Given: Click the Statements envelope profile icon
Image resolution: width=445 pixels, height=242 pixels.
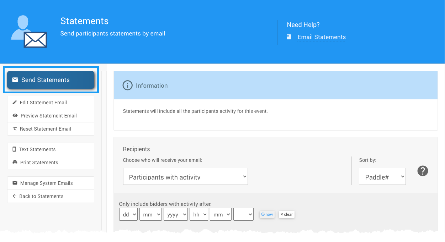Looking at the screenshot, I should pyautogui.click(x=29, y=32).
